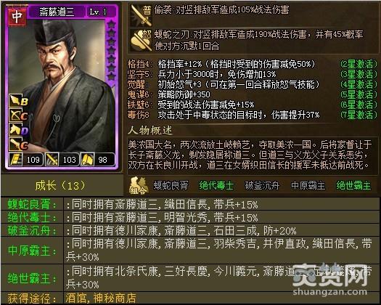Screen dimensions: 381x305
Task: Click the 组合 combination icon
Action: point(138,186)
